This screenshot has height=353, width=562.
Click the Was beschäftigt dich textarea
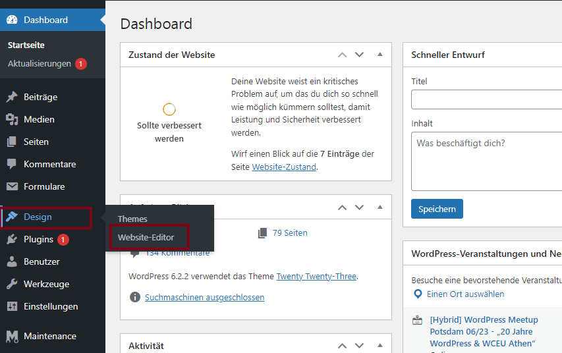click(x=486, y=161)
